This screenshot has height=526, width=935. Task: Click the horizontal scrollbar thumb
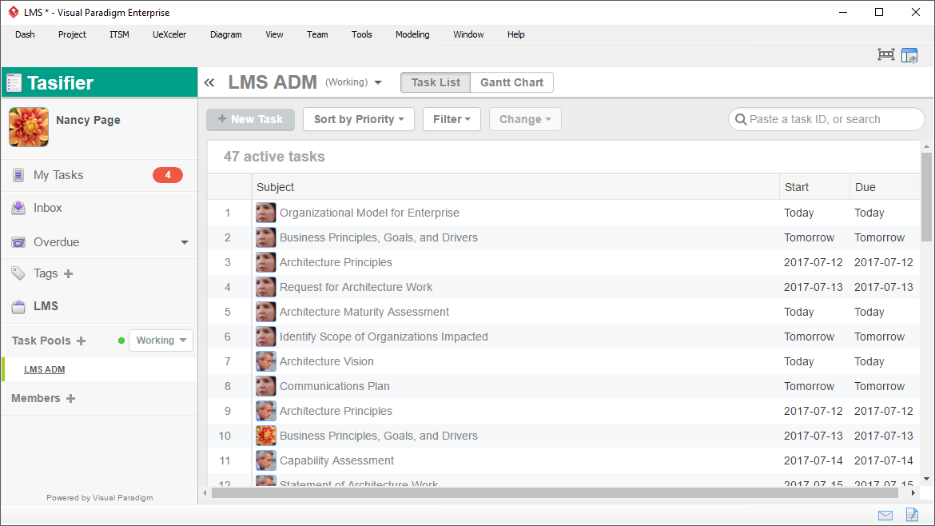tap(555, 492)
